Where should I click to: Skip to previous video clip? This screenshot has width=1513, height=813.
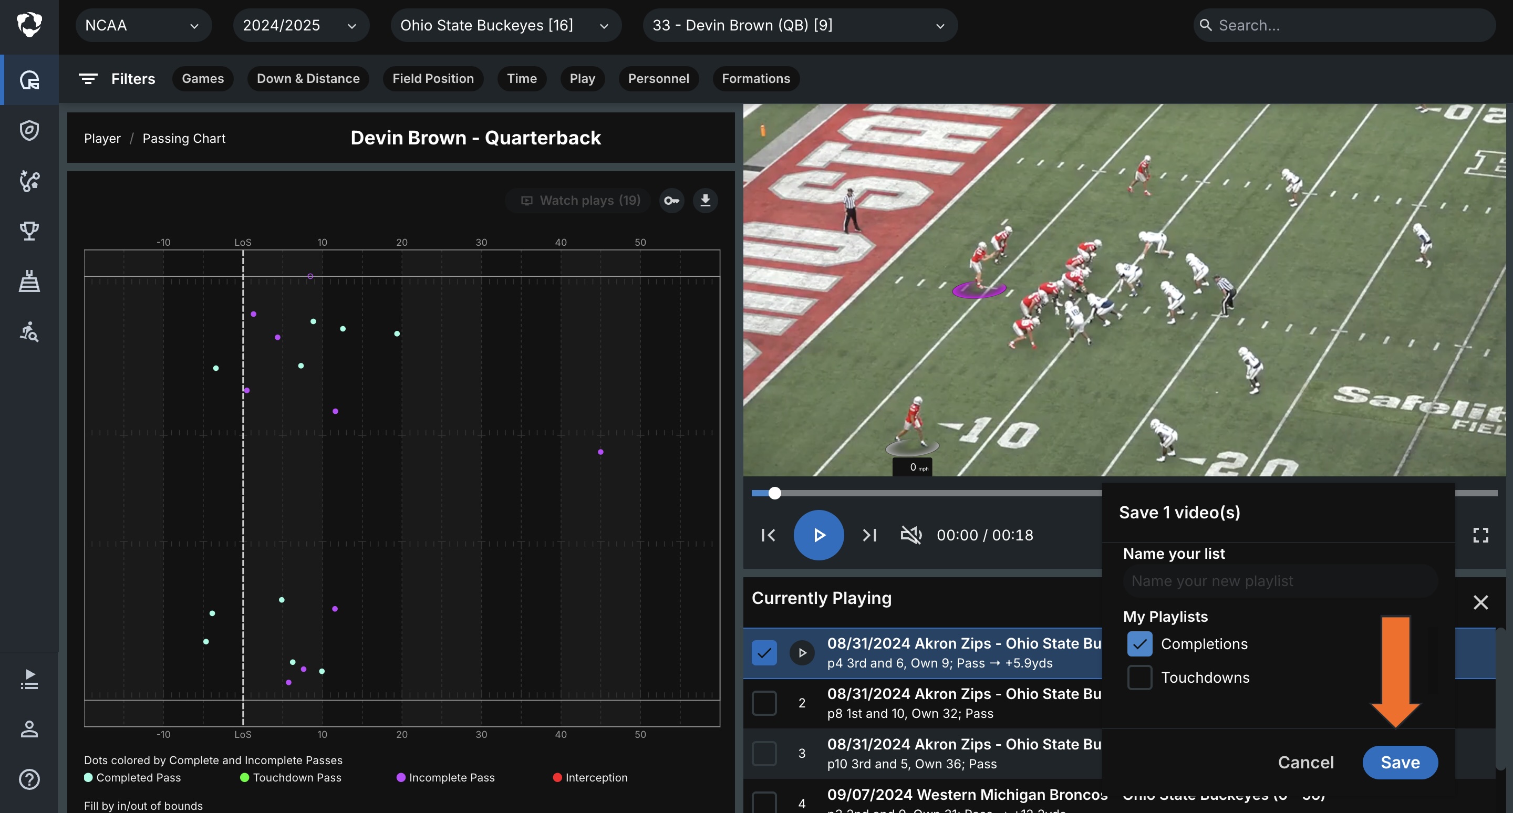tap(768, 535)
